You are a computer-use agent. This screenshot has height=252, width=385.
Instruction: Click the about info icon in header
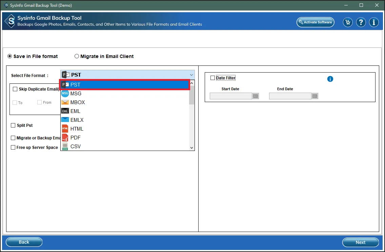point(374,22)
